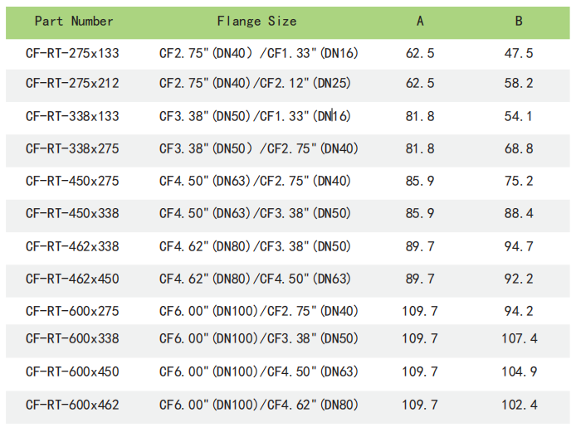Select part number CF-RT-450x338
576x432 pixels.
pos(72,213)
